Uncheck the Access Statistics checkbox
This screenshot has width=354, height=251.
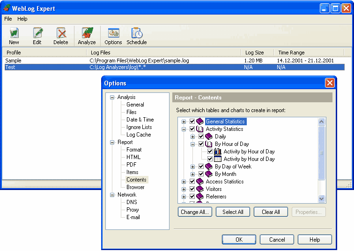tap(192, 182)
